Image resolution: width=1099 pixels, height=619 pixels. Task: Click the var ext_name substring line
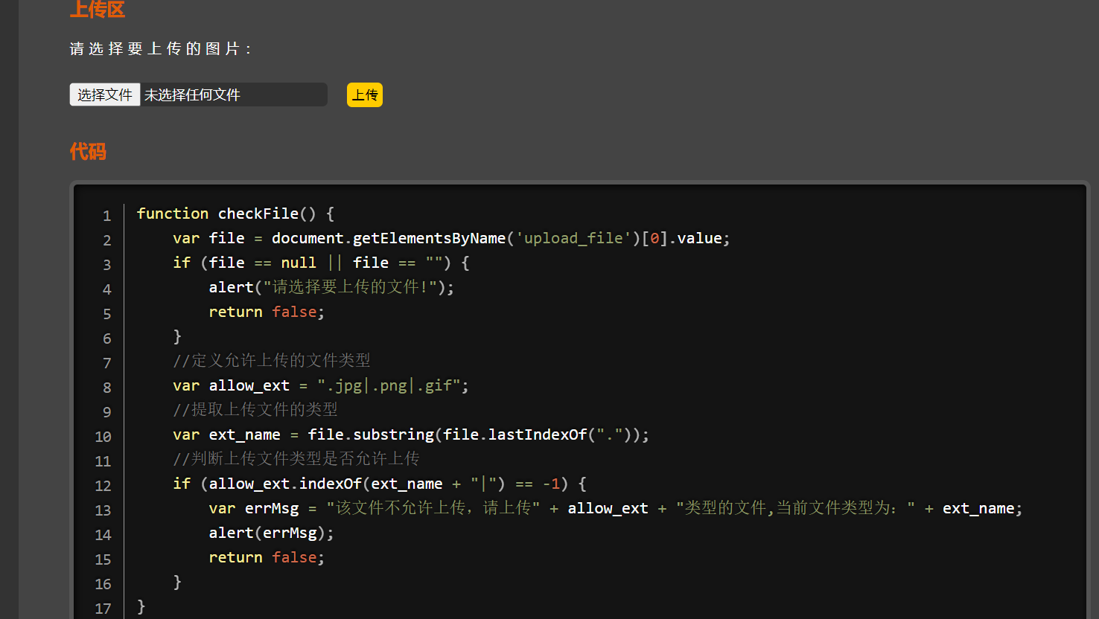(411, 434)
